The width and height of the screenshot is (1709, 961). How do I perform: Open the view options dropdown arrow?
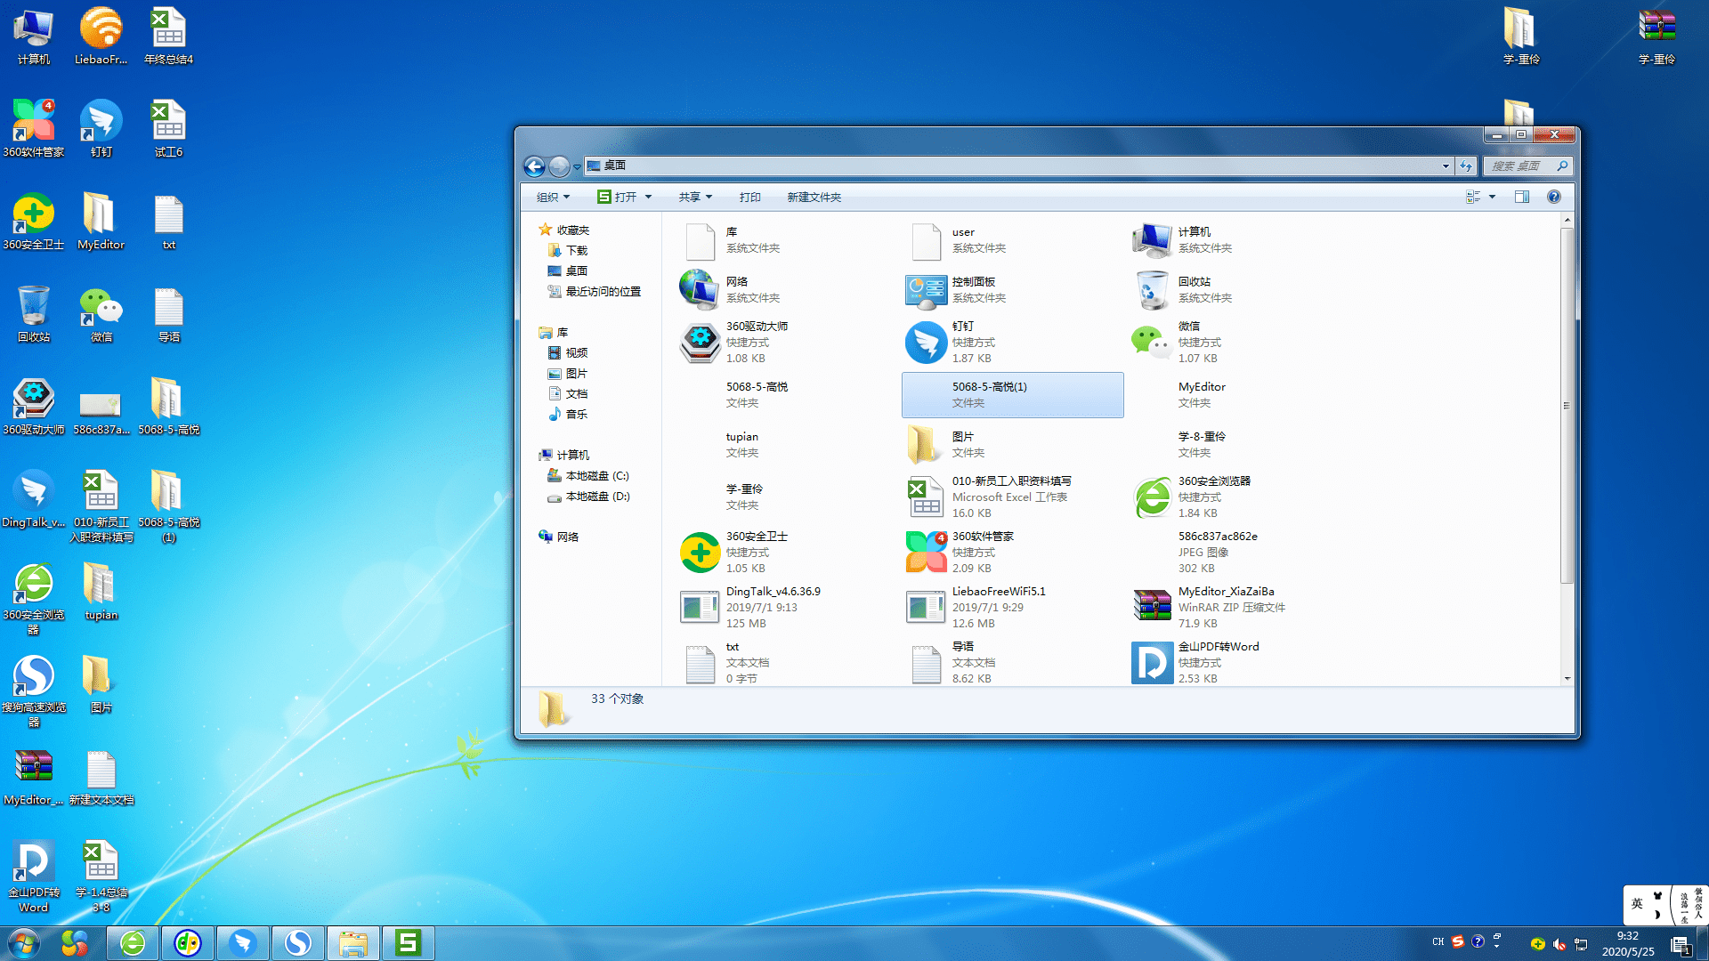1493,197
